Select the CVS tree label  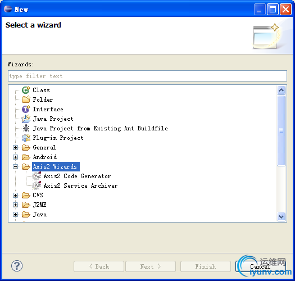pos(38,195)
